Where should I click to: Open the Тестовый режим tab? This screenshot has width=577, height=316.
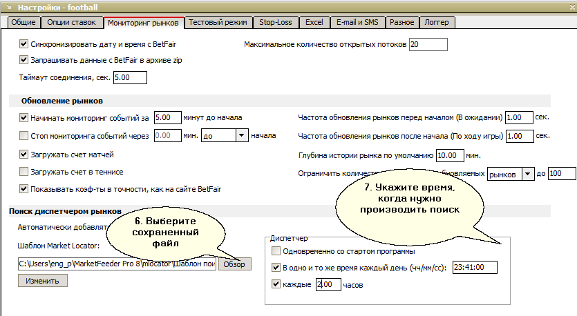tap(218, 22)
